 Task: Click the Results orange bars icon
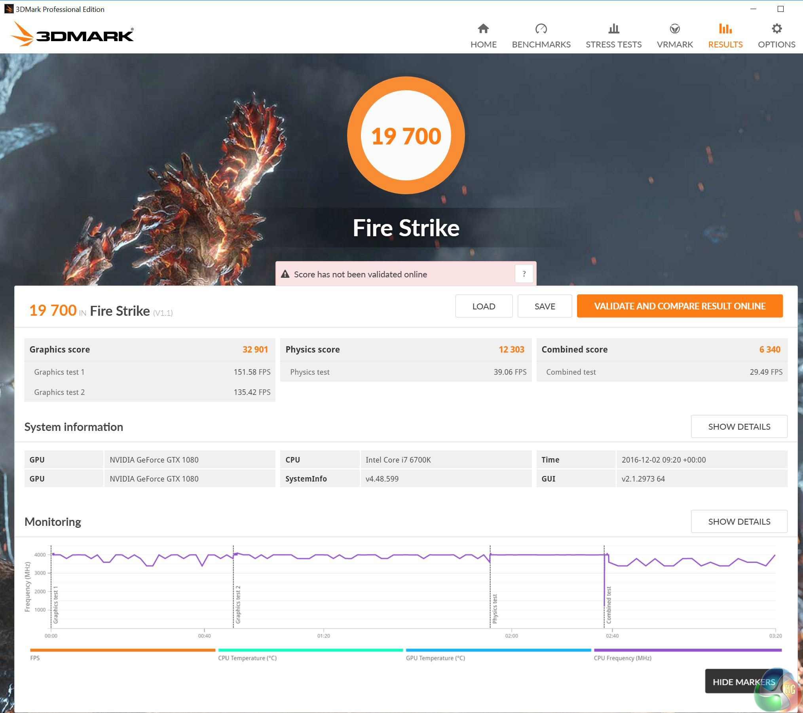click(x=725, y=29)
